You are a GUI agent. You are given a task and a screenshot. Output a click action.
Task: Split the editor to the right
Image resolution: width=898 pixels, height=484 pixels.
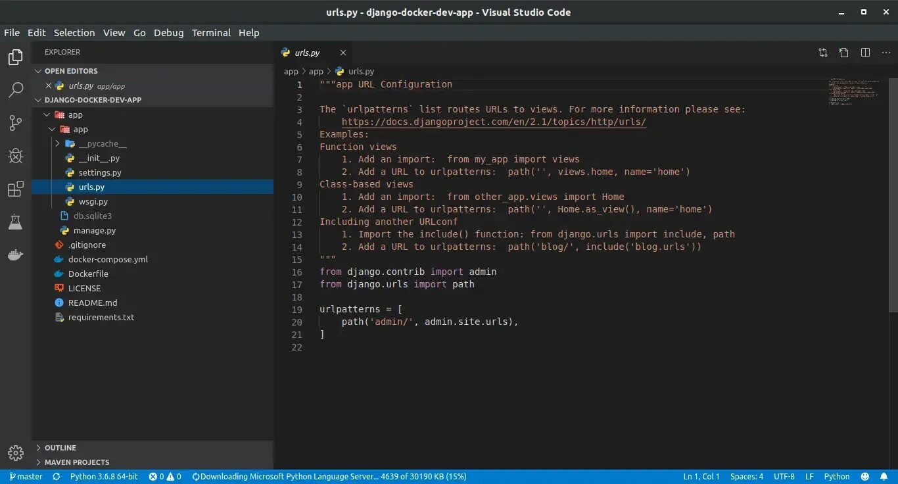865,53
